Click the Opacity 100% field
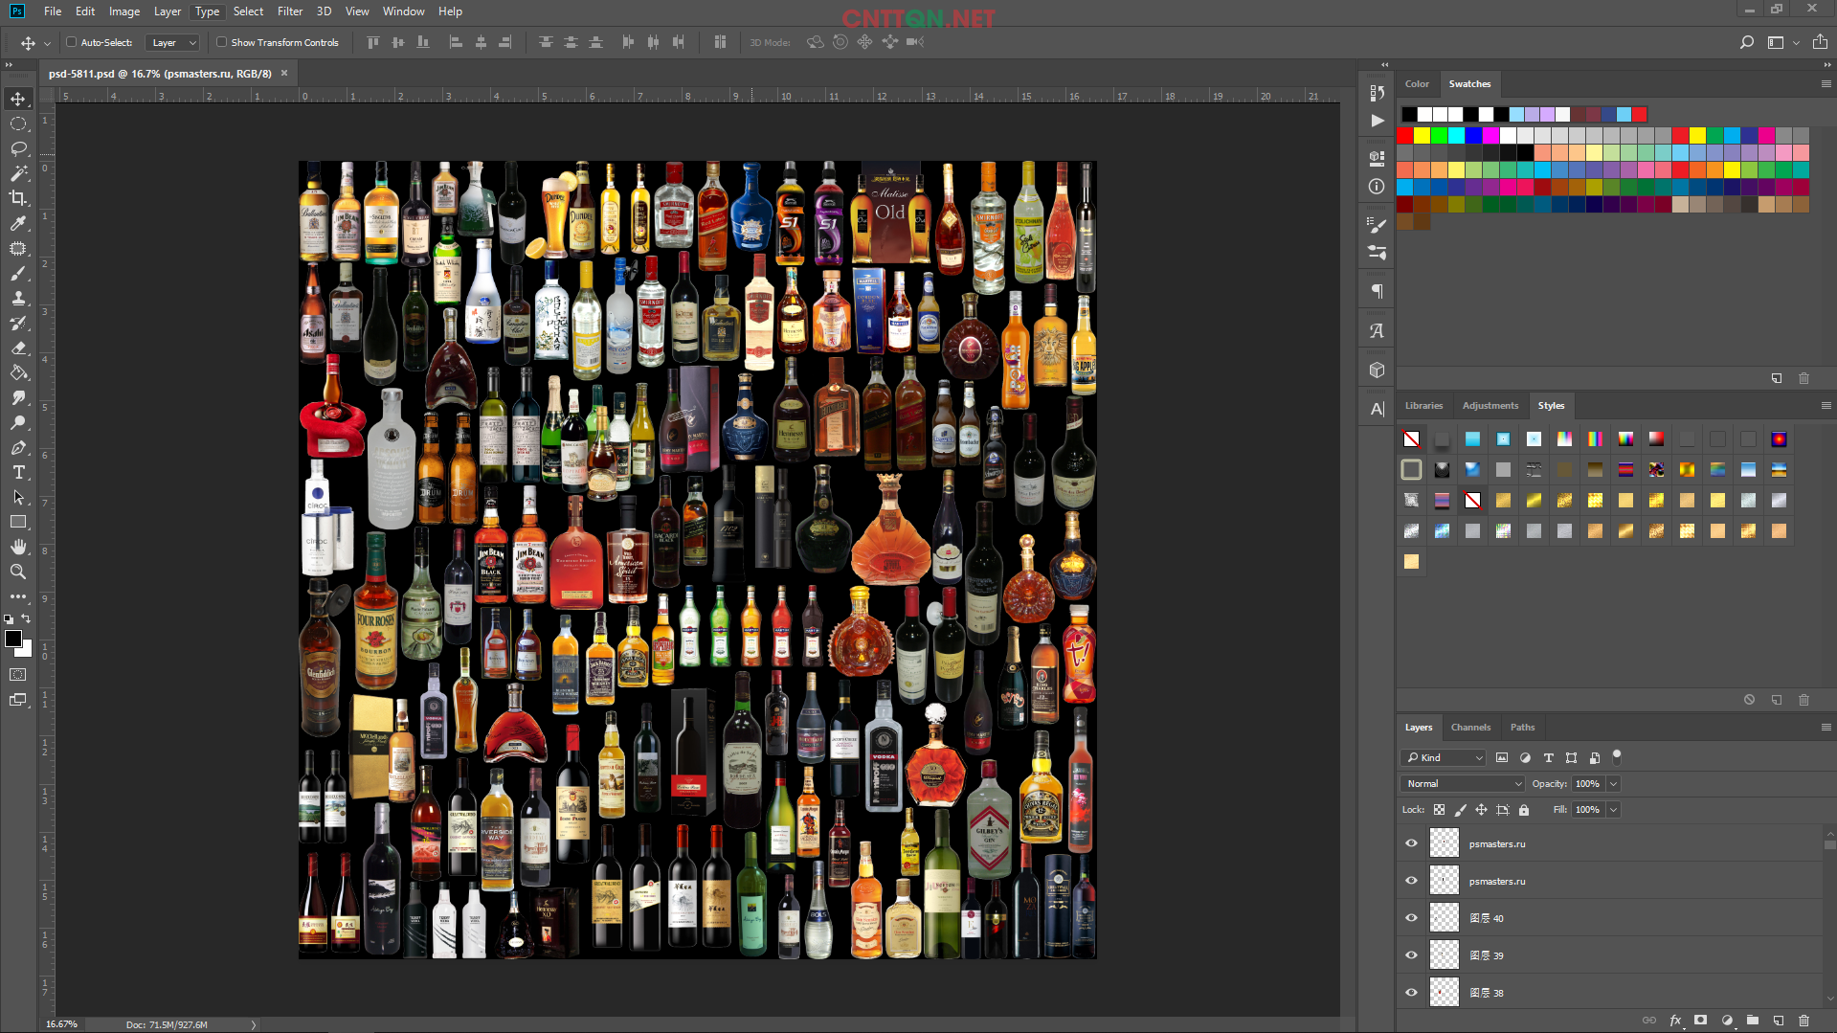This screenshot has height=1033, width=1837. point(1587,784)
